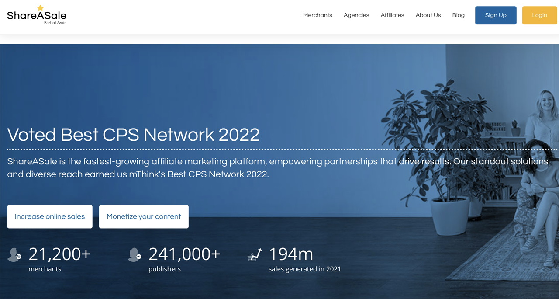The image size is (559, 299).
Task: Open the Agencies menu item
Action: tap(356, 15)
